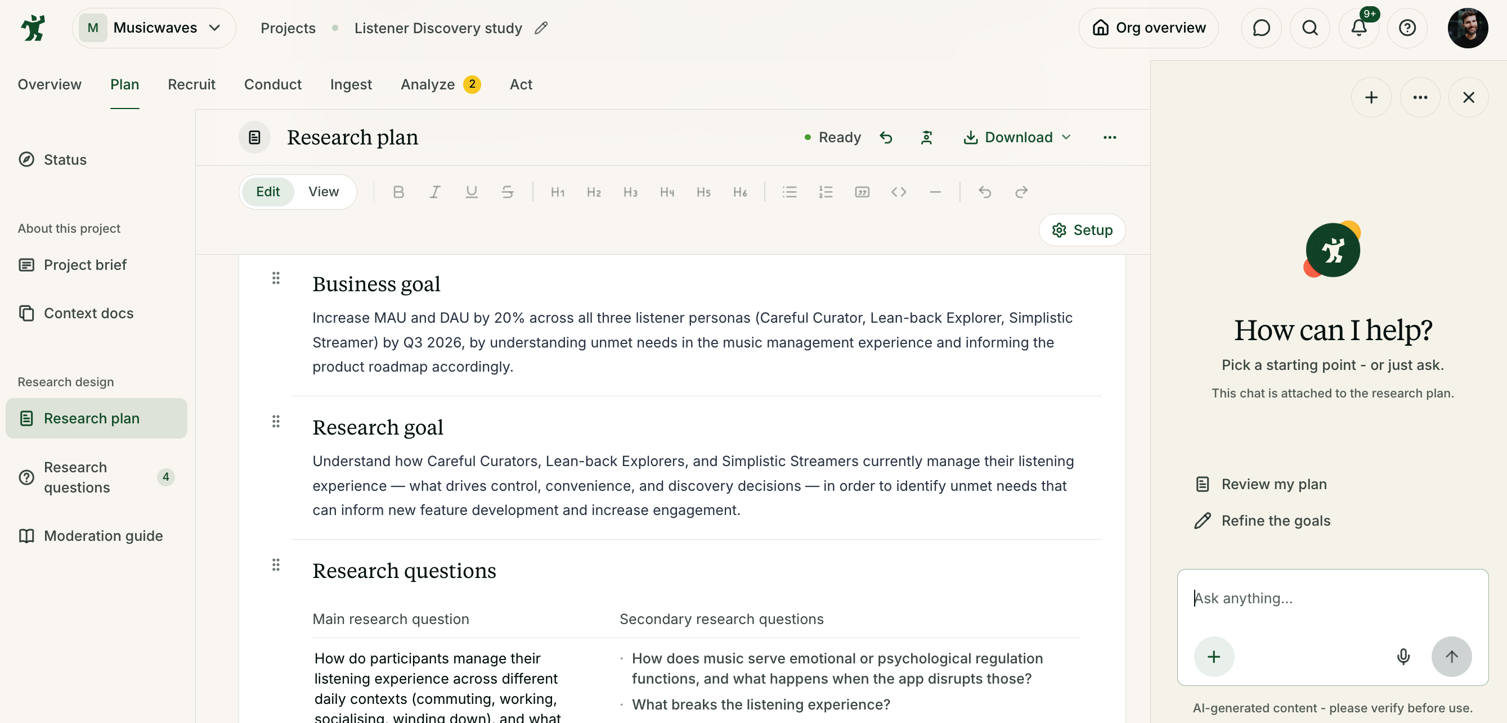Open the Setup button
Viewport: 1507px width, 723px height.
[1082, 230]
